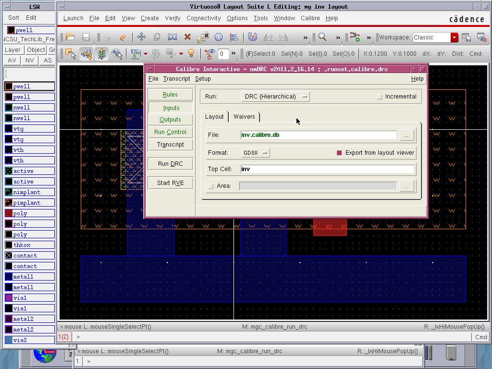Click the Save floppy disk icon
The image size is (492, 369).
pyautogui.click(x=86, y=37)
